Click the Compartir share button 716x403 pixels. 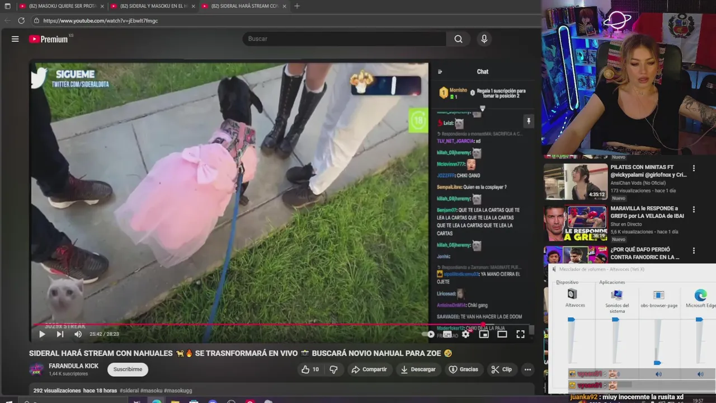369,369
